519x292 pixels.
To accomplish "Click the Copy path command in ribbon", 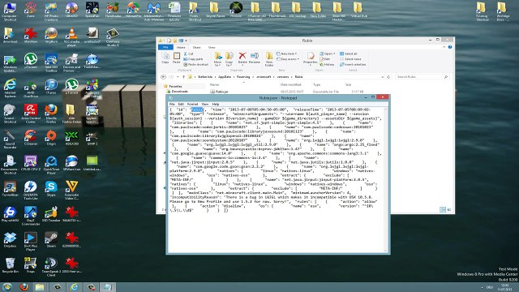I will (x=193, y=59).
